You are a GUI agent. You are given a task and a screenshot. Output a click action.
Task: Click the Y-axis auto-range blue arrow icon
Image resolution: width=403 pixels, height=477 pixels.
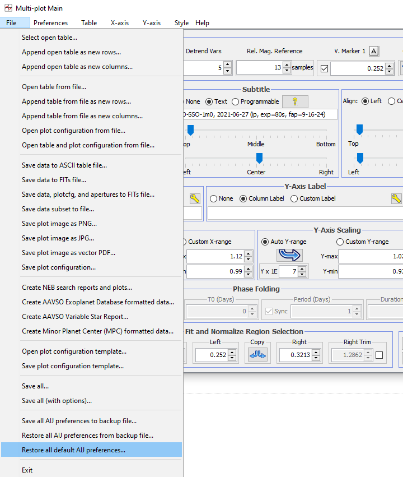point(289,255)
